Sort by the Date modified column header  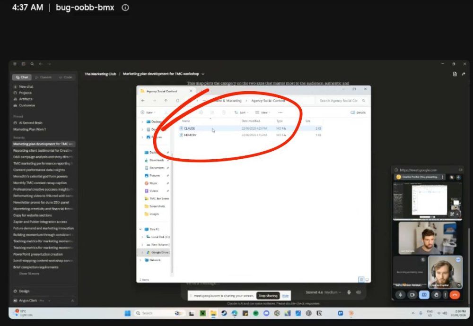(251, 121)
